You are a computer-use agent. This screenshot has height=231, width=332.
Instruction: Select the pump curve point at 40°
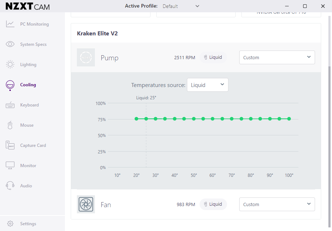(x=174, y=119)
